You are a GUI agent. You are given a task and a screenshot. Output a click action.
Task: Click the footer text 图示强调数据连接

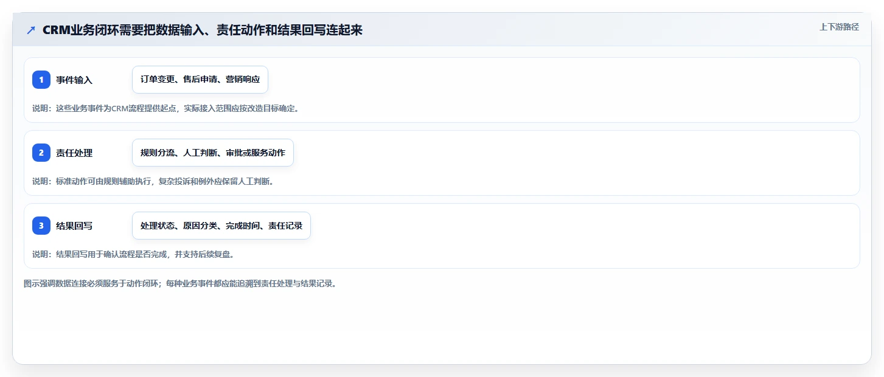(x=180, y=283)
